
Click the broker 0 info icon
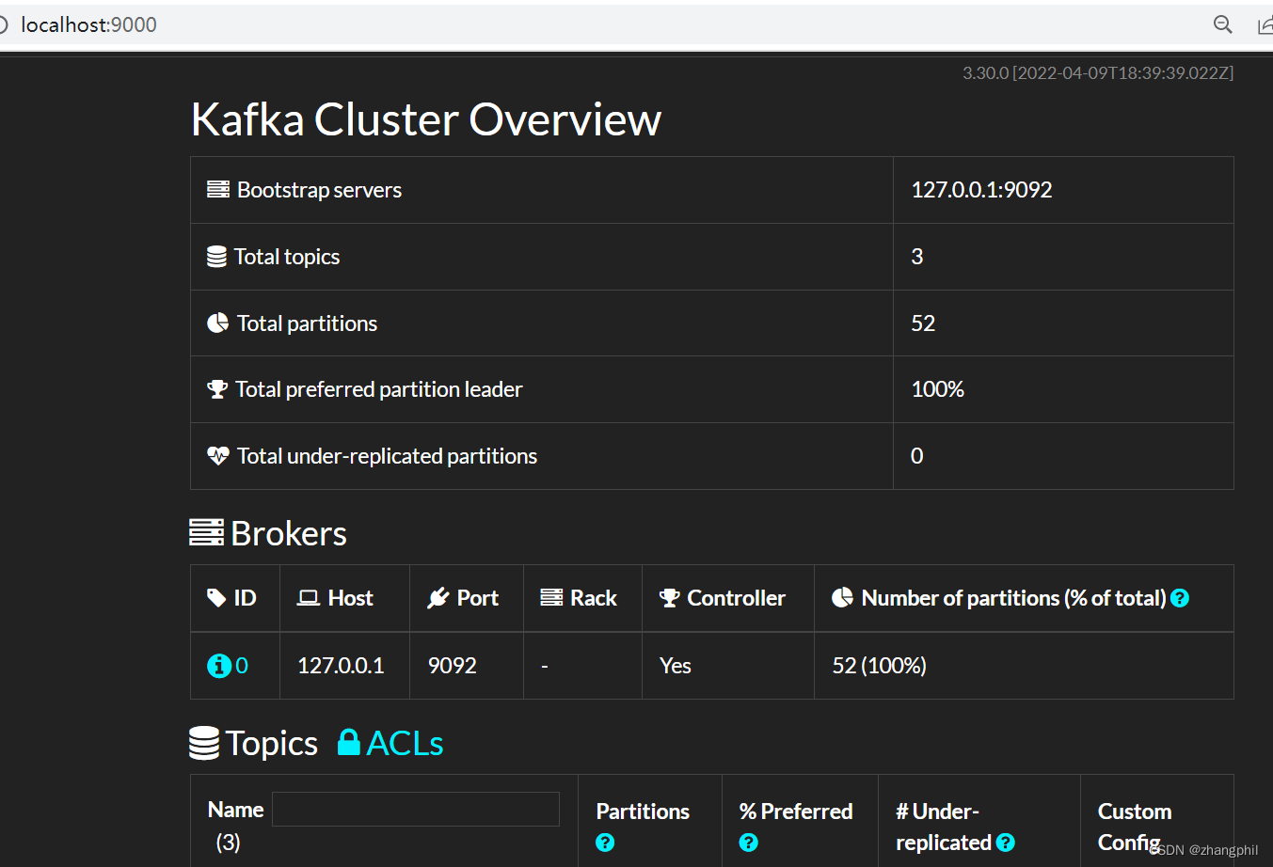pos(218,666)
